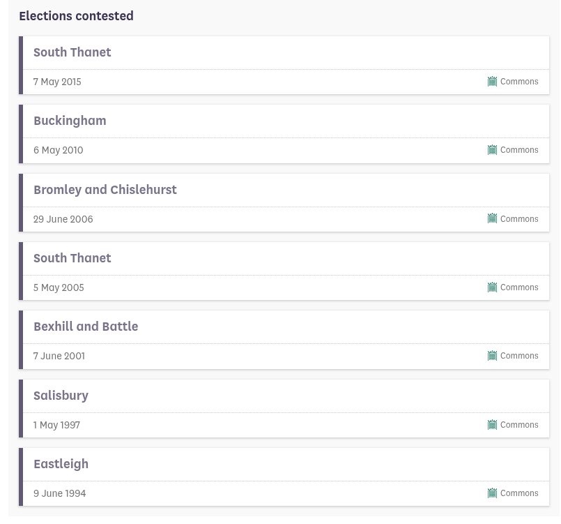Click the 29 June 2006 date
Screen dimensions: 561x524
(x=63, y=219)
